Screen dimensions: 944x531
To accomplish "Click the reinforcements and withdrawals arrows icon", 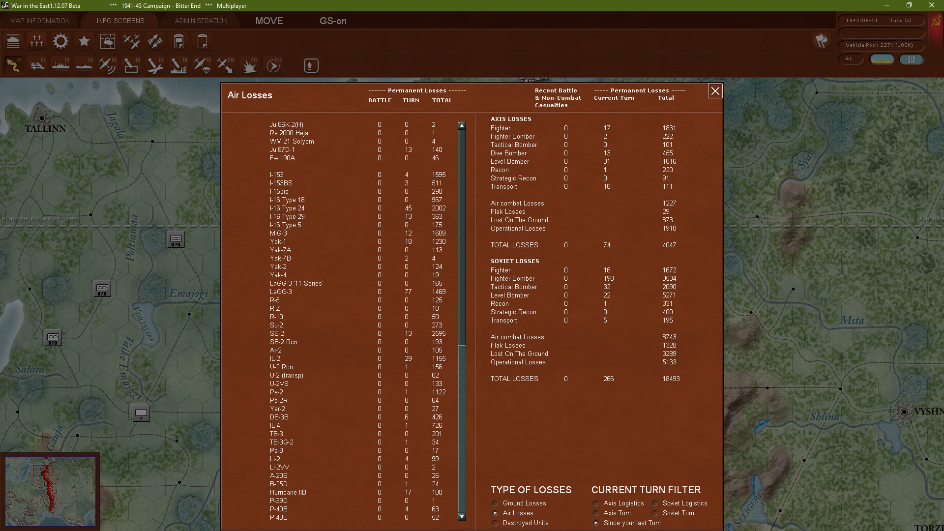I will point(155,41).
